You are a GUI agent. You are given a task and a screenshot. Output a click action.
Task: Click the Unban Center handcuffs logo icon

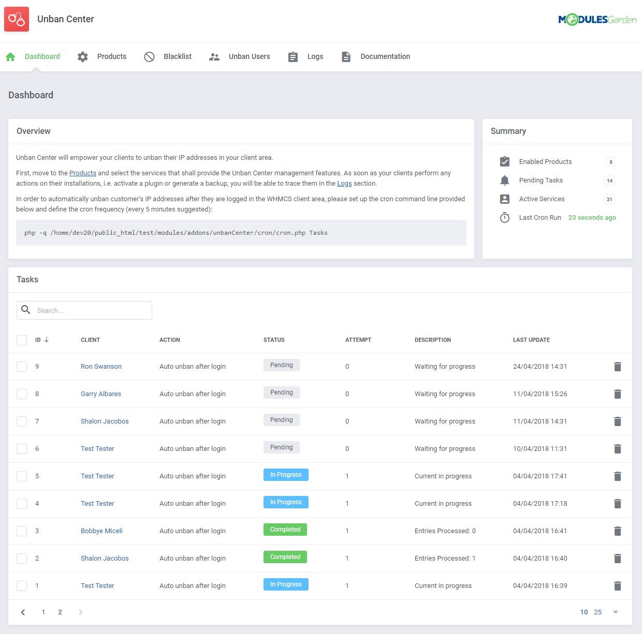17,19
